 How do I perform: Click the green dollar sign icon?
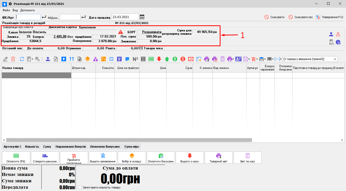coord(175,59)
